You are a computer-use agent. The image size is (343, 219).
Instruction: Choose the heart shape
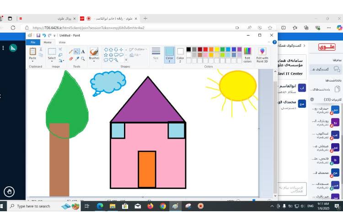(111, 60)
